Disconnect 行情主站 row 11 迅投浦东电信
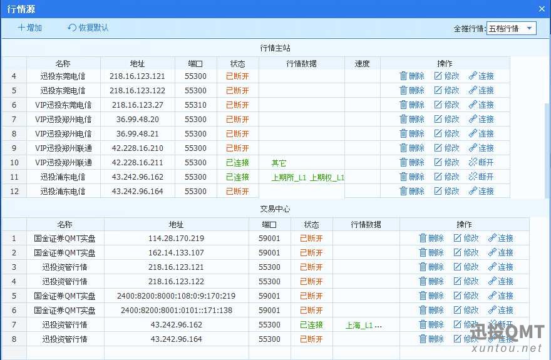The image size is (551, 360). point(481,177)
